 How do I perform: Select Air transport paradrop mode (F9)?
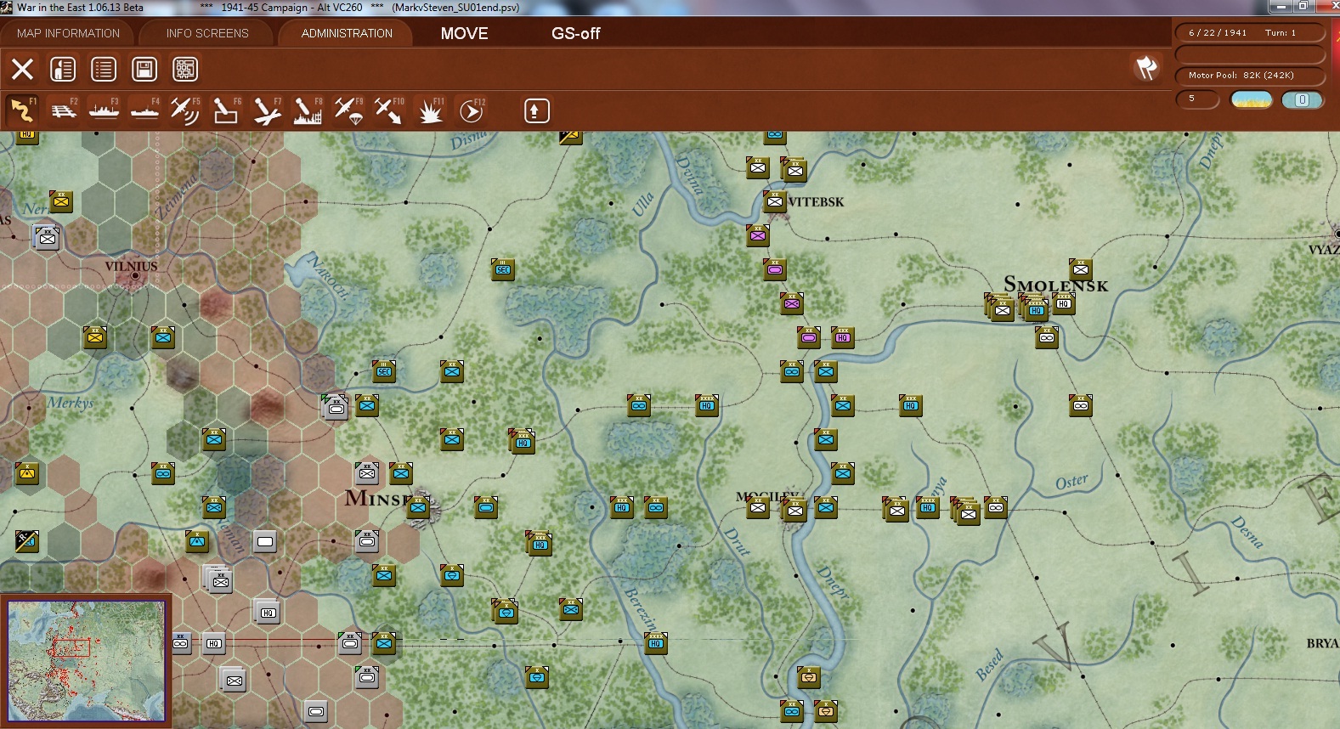pos(348,110)
